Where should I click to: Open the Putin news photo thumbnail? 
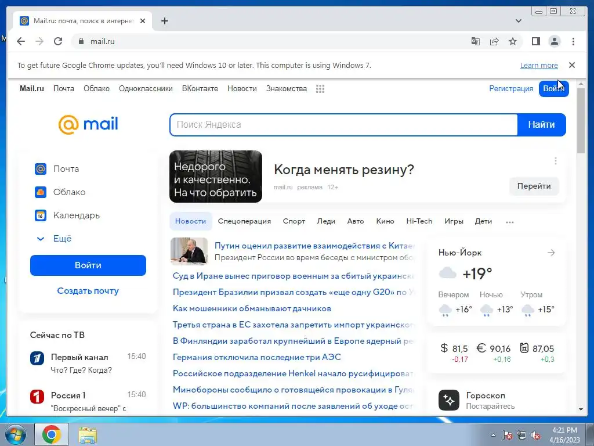pos(189,251)
